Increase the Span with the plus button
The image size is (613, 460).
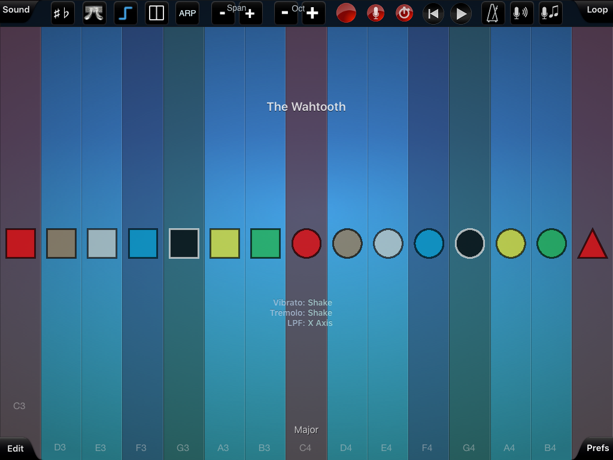point(250,14)
